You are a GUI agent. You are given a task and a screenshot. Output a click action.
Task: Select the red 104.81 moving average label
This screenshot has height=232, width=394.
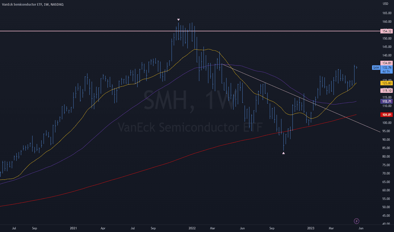386,115
